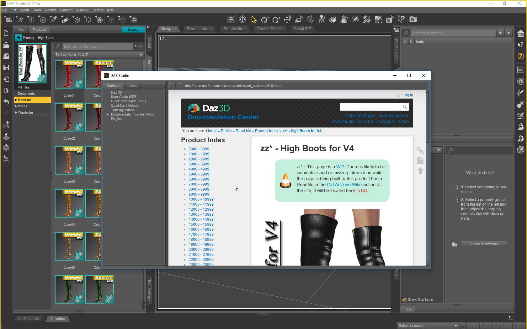
Task: Go back from Product High Boots
Action: tap(19, 38)
